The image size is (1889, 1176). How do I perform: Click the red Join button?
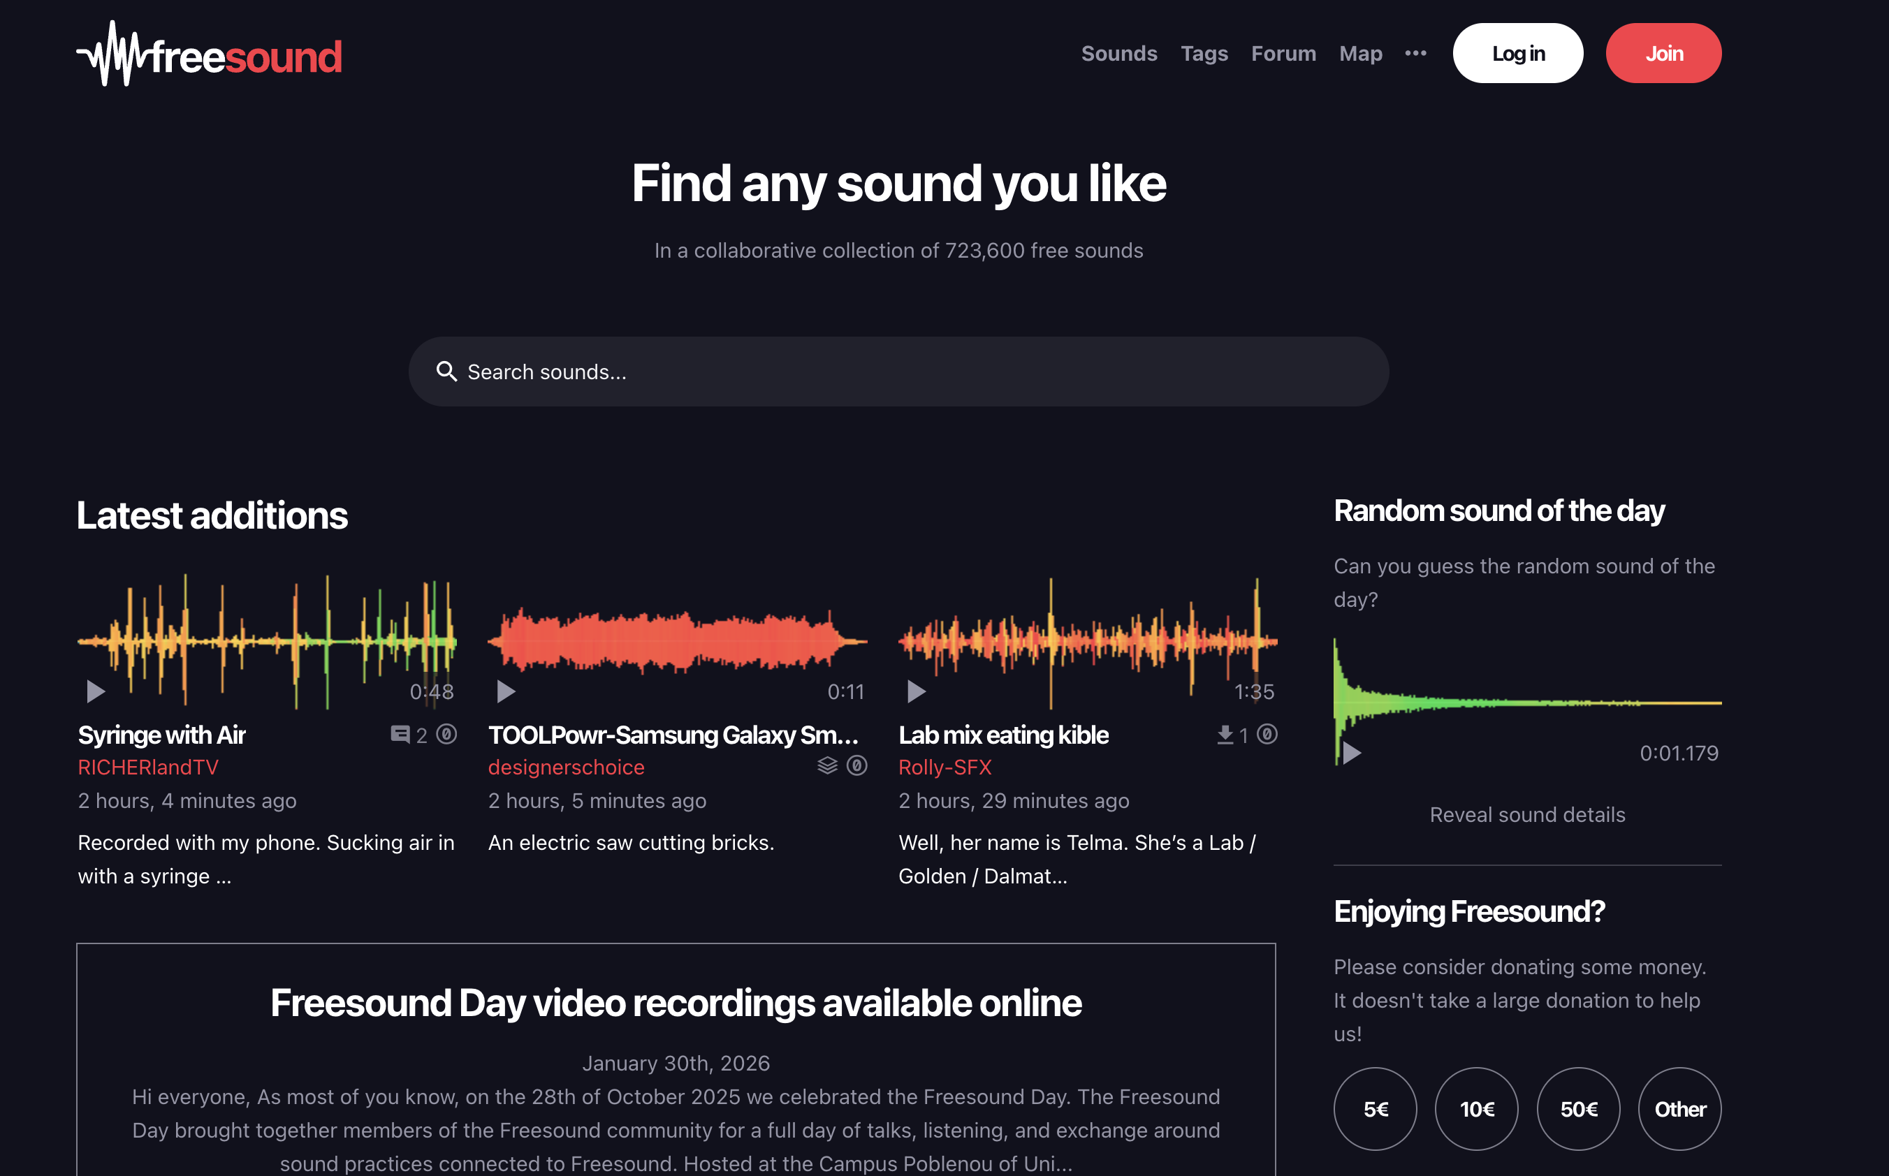[1663, 53]
